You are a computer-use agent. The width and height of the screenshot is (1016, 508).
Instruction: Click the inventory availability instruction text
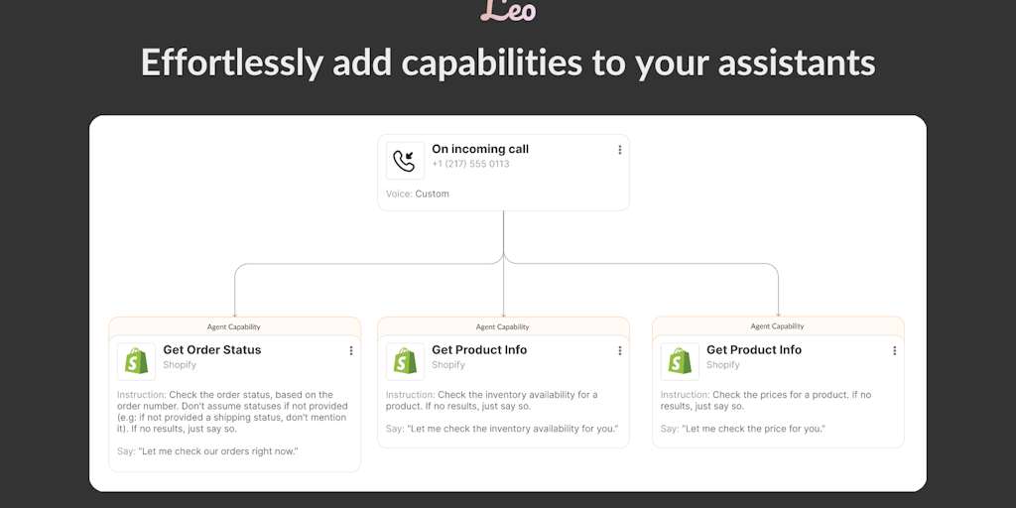pos(492,401)
